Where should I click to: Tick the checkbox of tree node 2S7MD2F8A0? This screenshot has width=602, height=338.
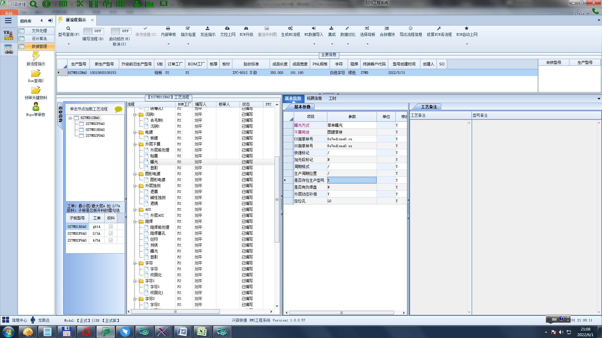pos(81,124)
